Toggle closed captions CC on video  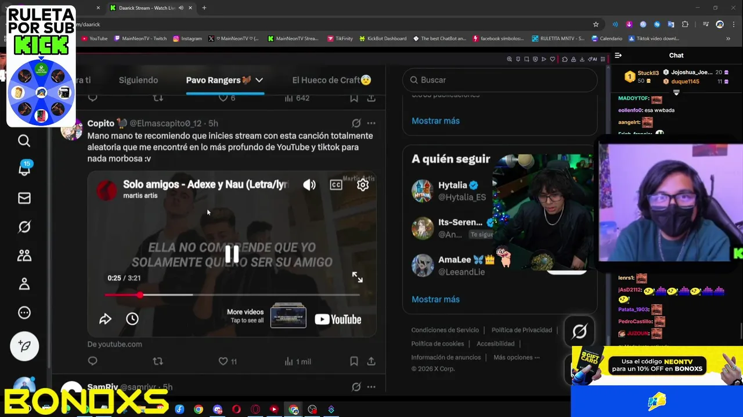[x=336, y=185]
